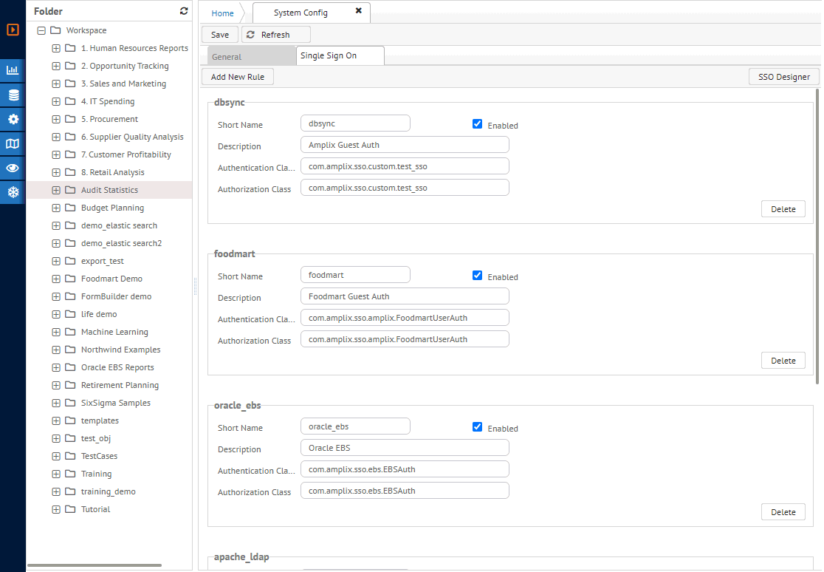Focus the Amplix Guest Auth description field
The image size is (824, 572).
tap(405, 145)
